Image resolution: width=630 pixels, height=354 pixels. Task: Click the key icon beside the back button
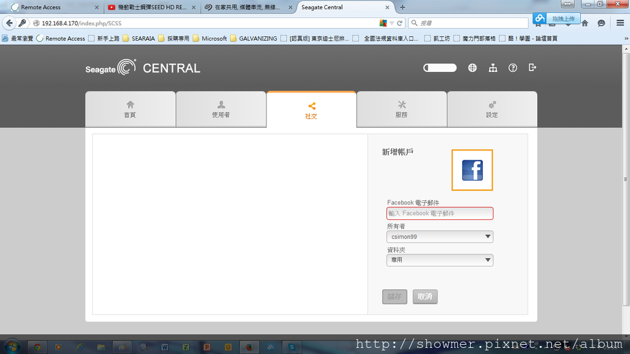point(22,23)
